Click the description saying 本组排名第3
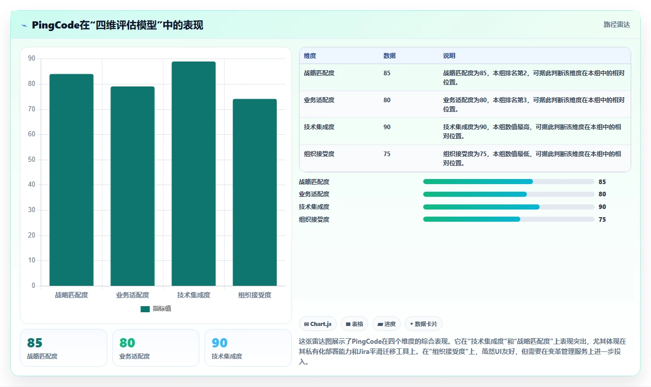 534,104
